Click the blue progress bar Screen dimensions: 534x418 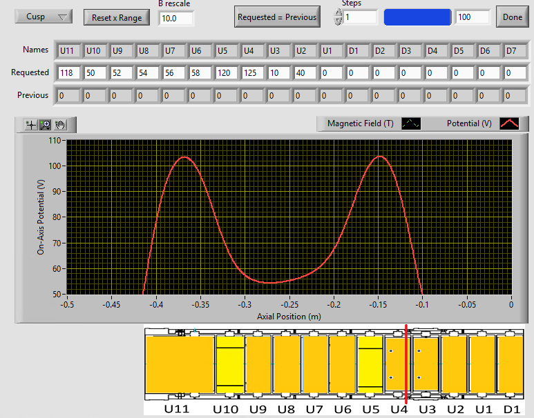click(x=417, y=17)
